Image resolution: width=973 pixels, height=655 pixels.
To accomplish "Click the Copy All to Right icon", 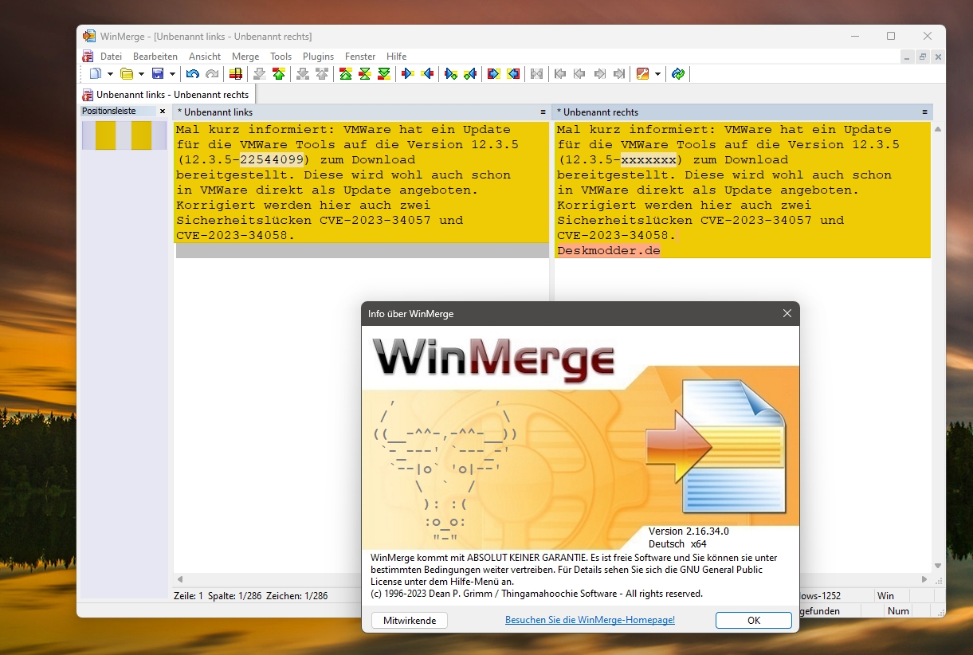I will coord(493,74).
